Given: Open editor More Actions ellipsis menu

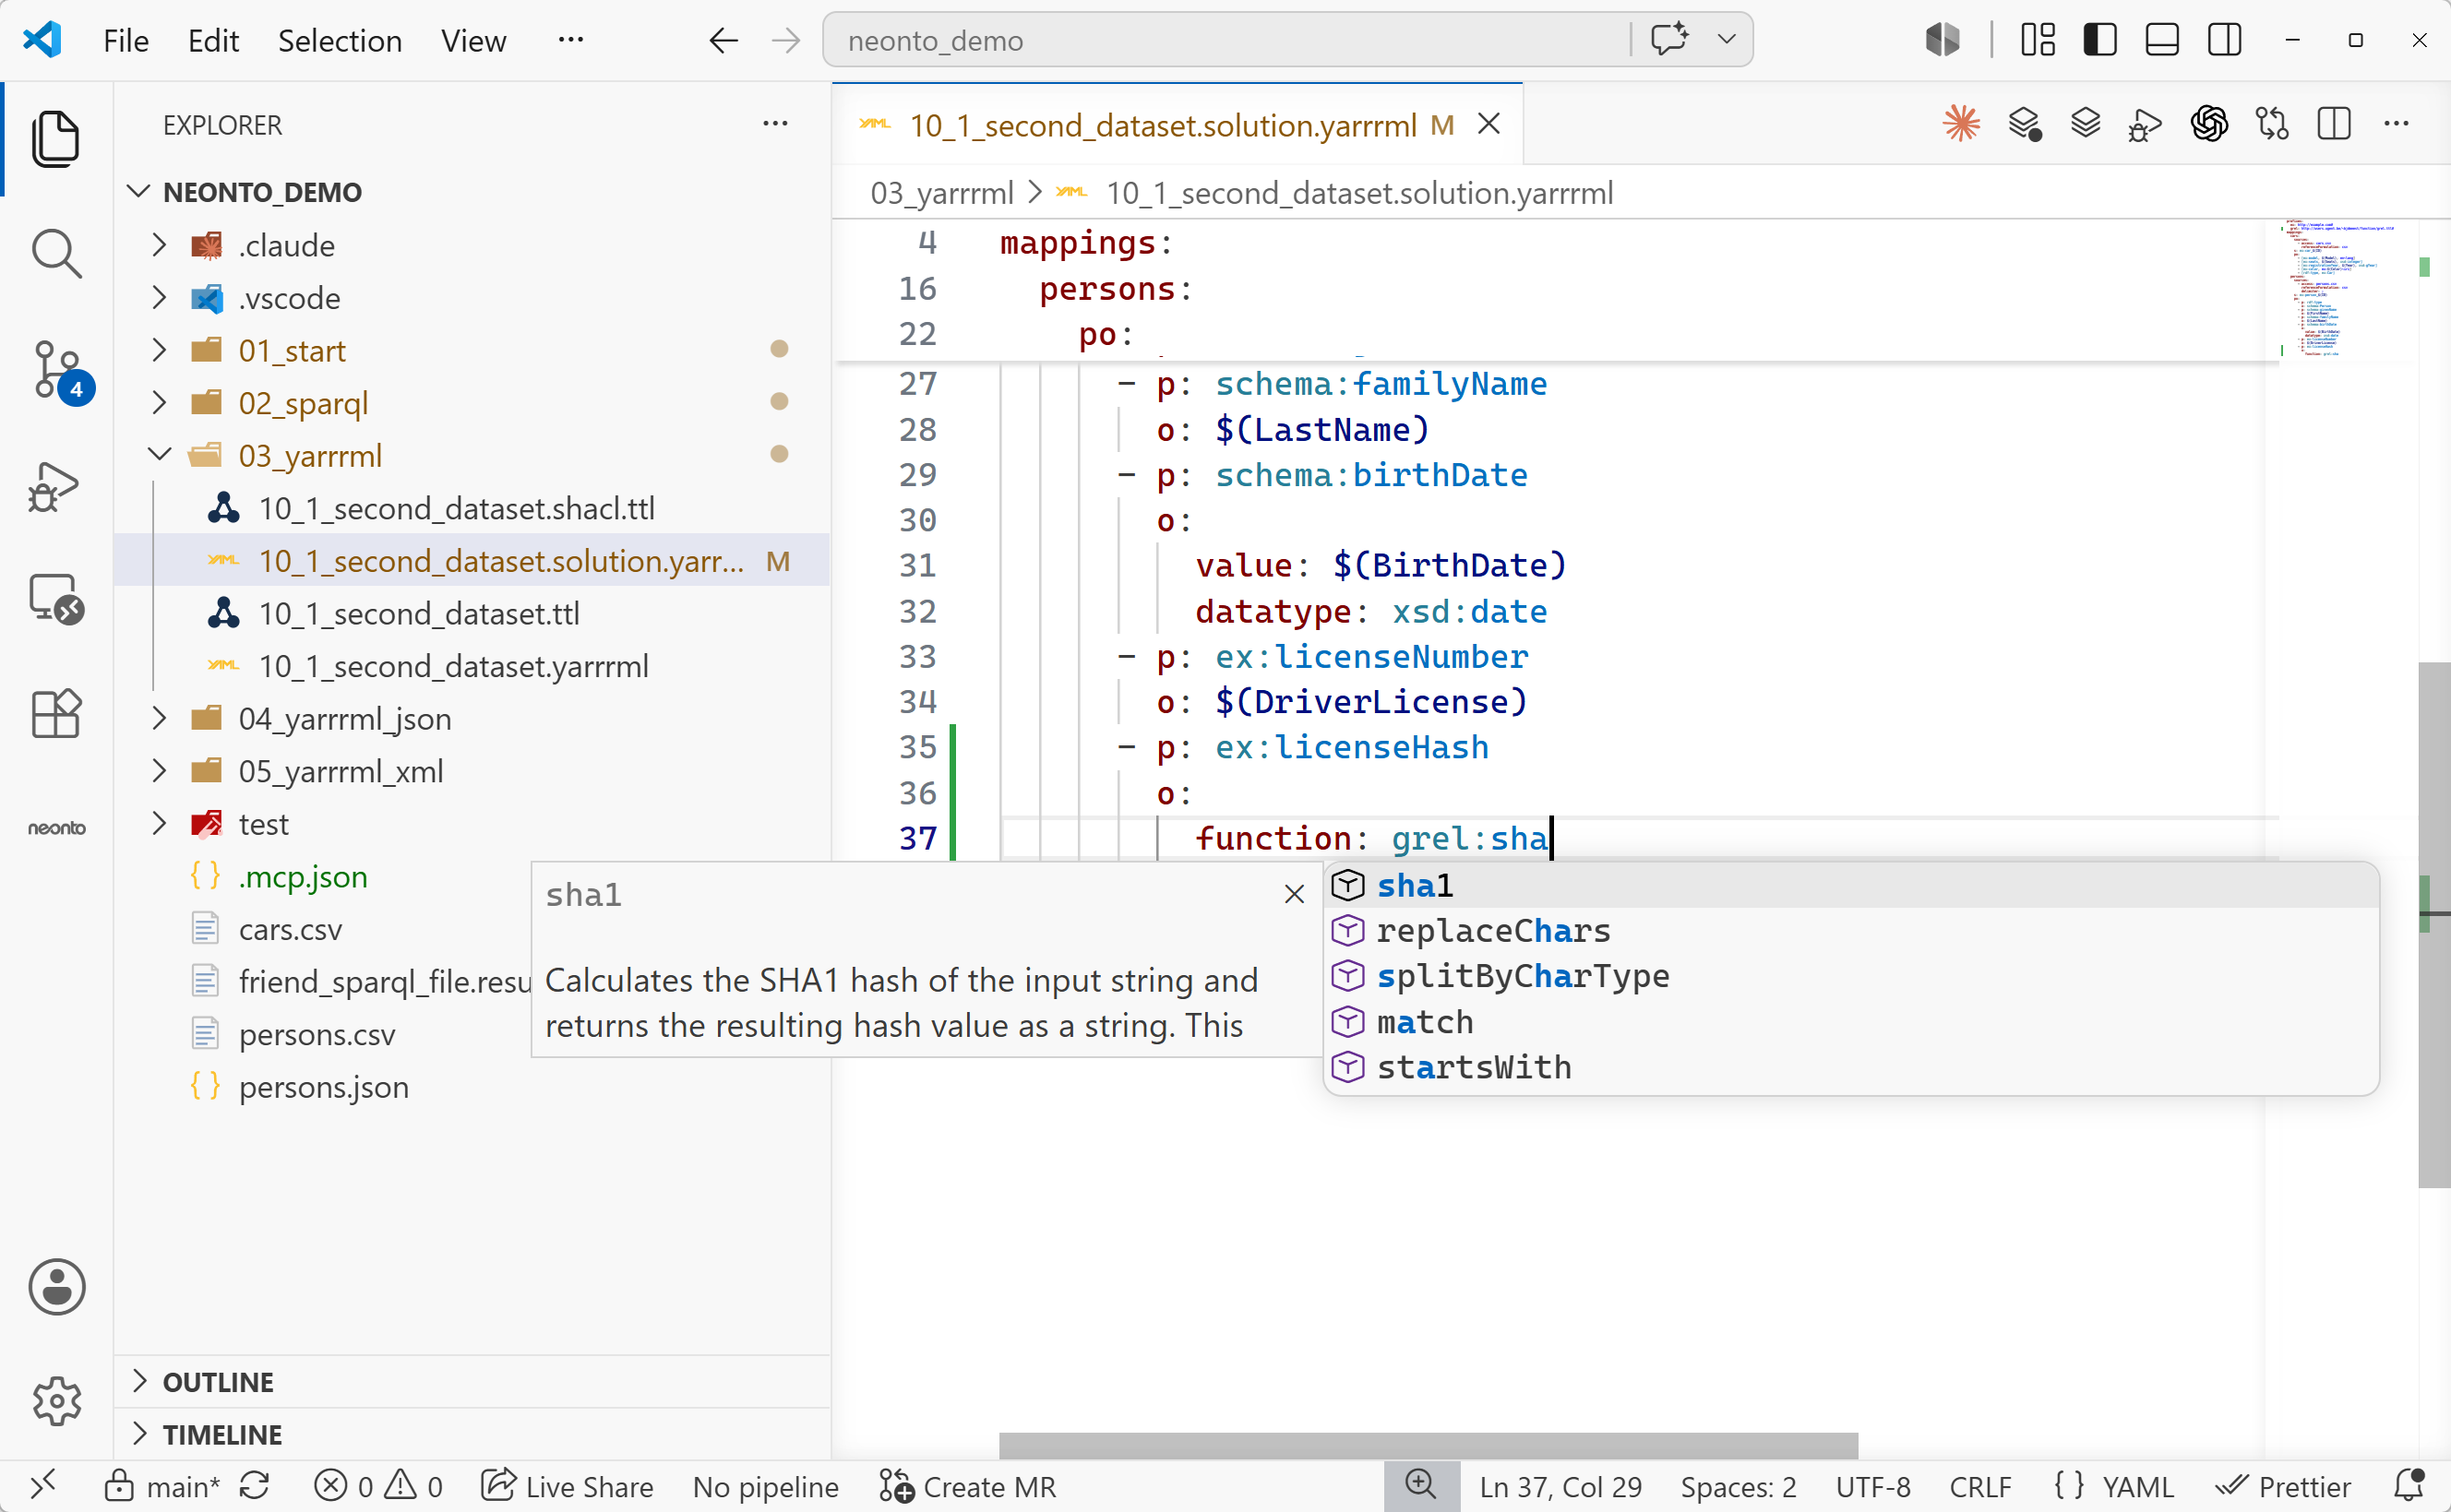Looking at the screenshot, I should point(2397,124).
